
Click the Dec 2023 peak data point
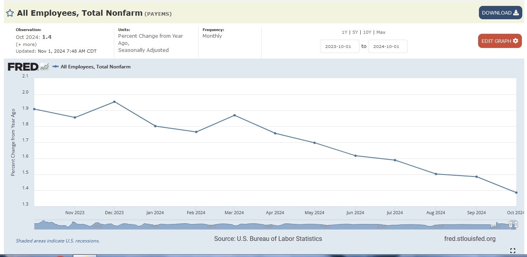tap(114, 102)
